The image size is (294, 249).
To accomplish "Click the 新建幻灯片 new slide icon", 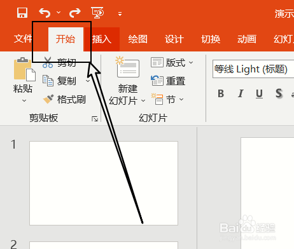I will (x=128, y=67).
